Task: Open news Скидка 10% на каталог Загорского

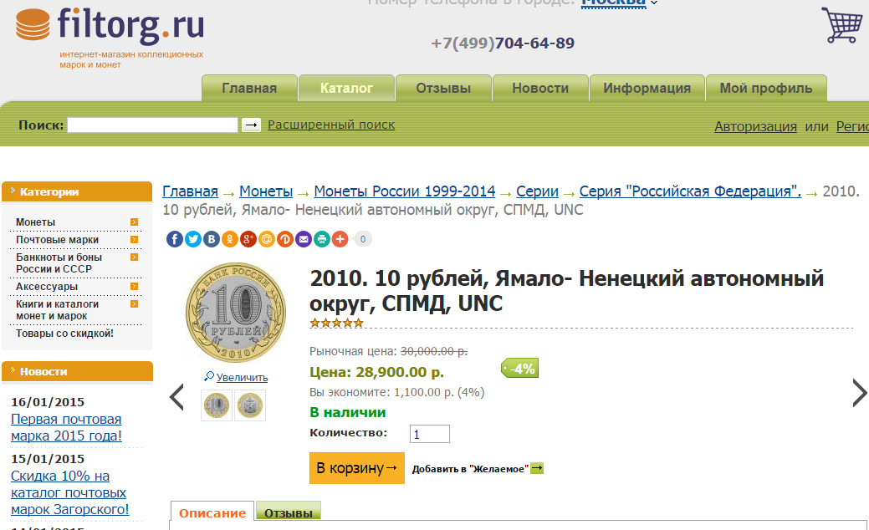Action: pos(69,492)
